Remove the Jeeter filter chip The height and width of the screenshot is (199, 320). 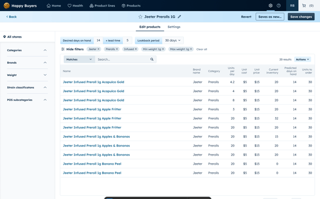tap(99, 49)
